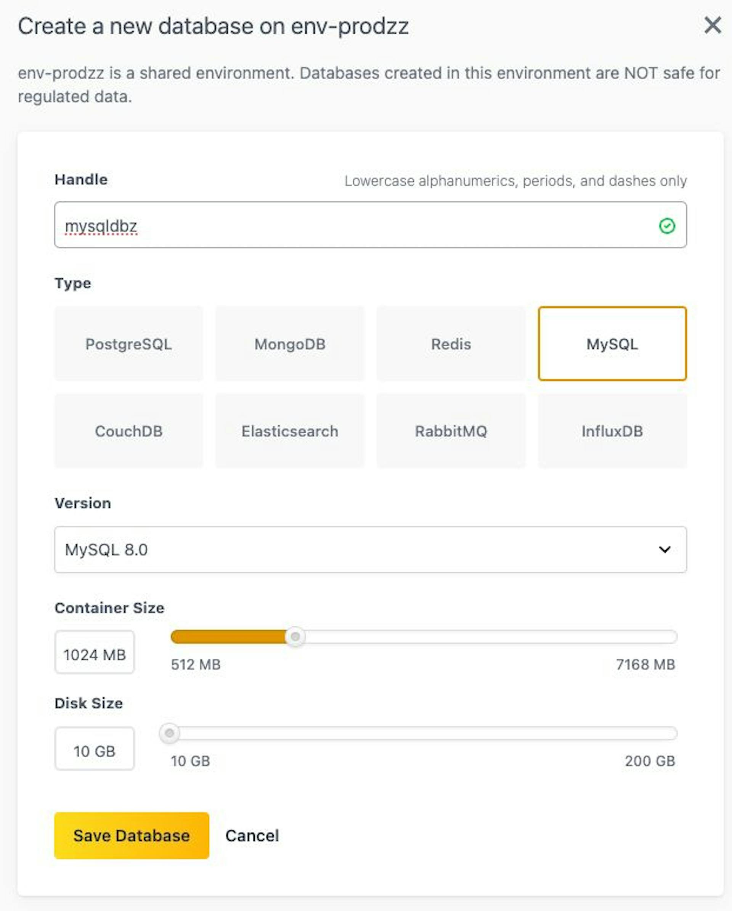The height and width of the screenshot is (911, 732).
Task: Click the Save Database button
Action: click(x=132, y=835)
